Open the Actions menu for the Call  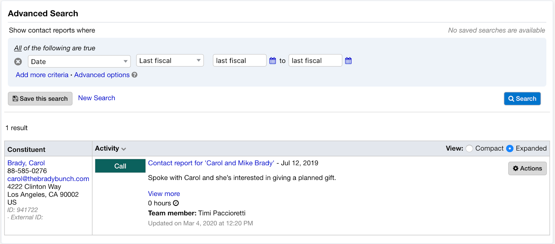point(527,169)
